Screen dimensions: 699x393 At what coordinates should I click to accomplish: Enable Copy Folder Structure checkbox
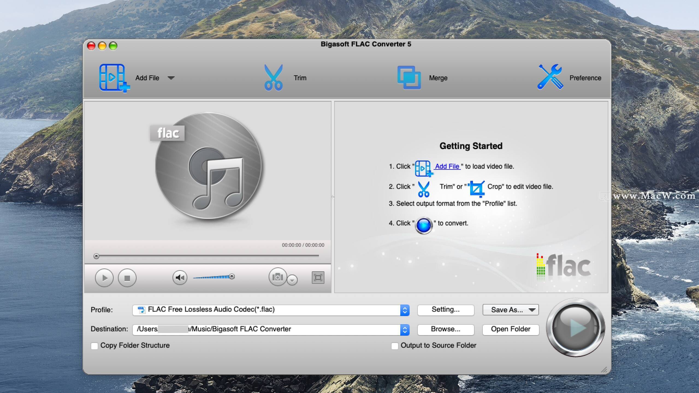pos(94,346)
